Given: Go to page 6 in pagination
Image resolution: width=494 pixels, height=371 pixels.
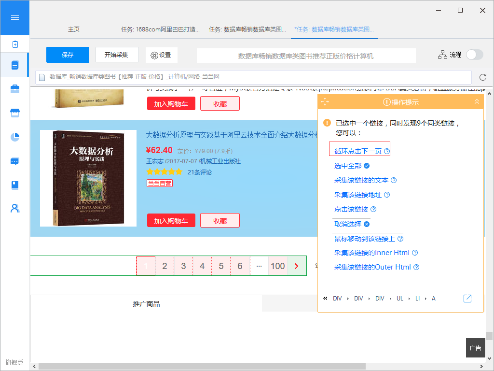Looking at the screenshot, I should coord(240,266).
